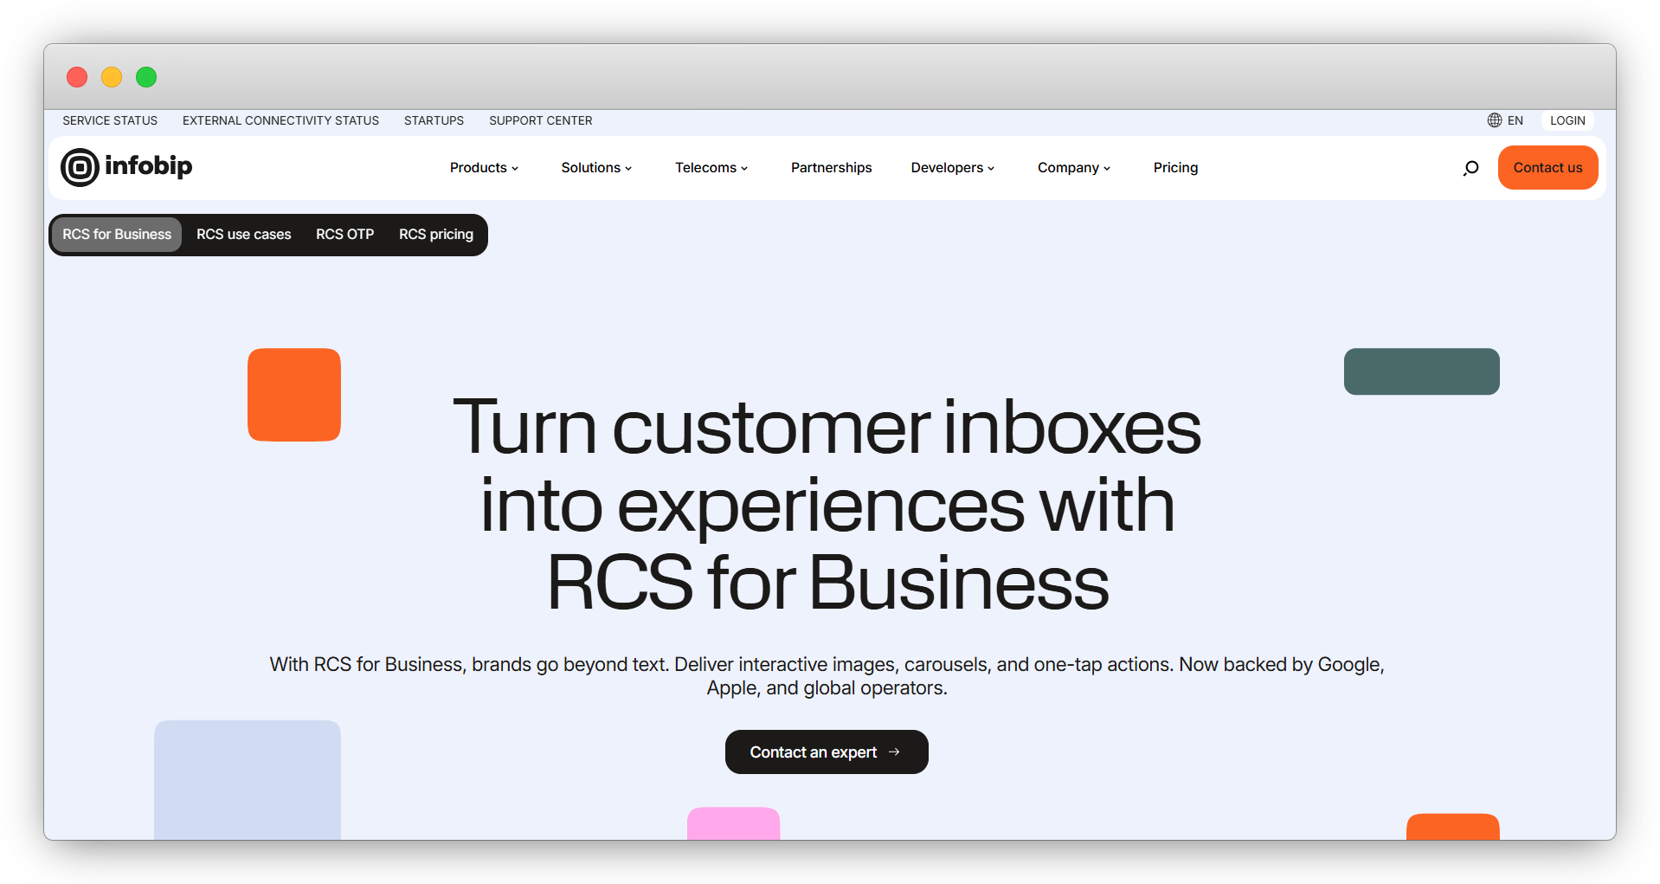Open the Service Status link
The image size is (1660, 884).
pyautogui.click(x=110, y=120)
